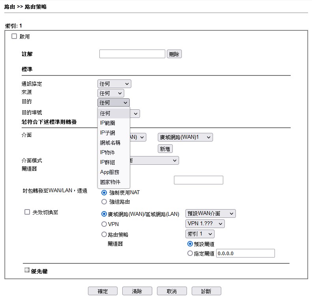Click the 確定 button
The width and height of the screenshot is (312, 298).
(103, 291)
